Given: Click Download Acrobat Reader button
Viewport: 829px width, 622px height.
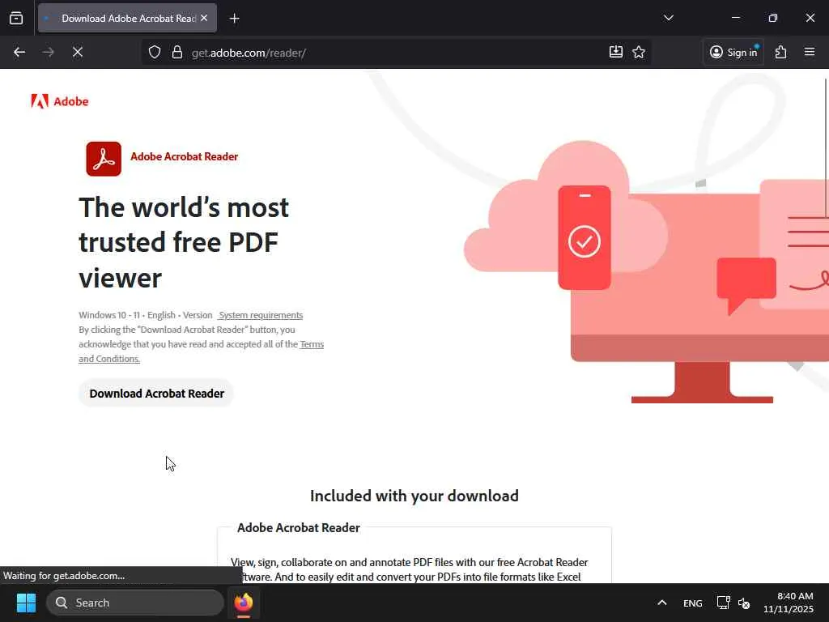Looking at the screenshot, I should coord(156,394).
